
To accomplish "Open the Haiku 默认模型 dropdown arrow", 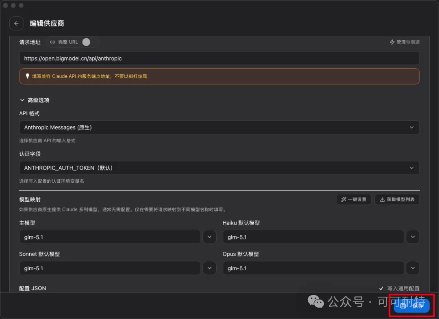I will tap(413, 237).
